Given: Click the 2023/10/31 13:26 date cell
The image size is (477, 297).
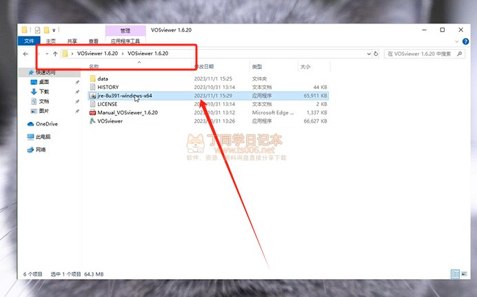Looking at the screenshot, I should pos(215,121).
